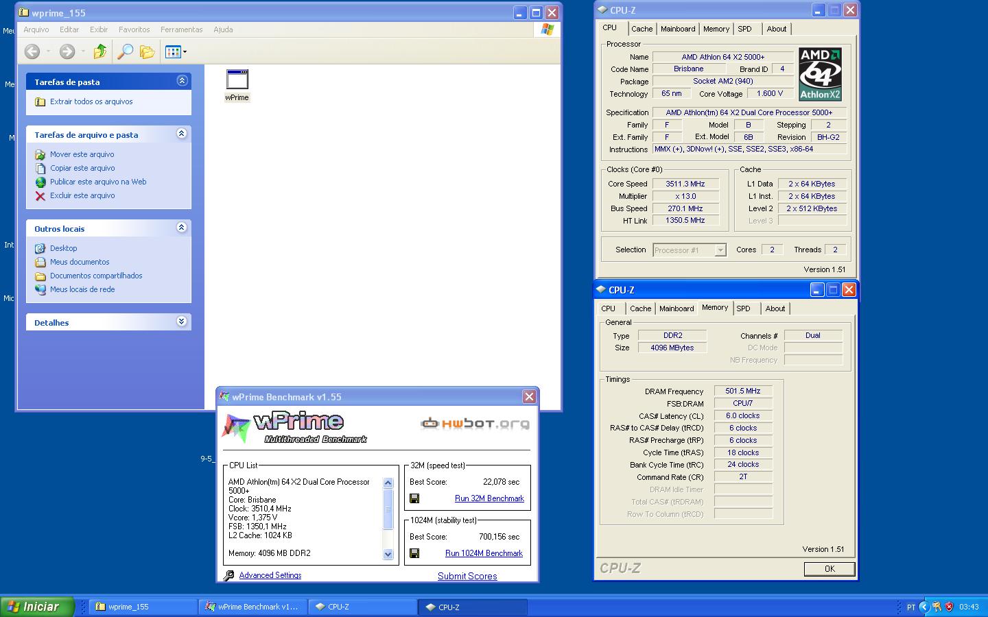Screen dimensions: 988x617
Task: Switch to Mainboard tab in top CPU-Z
Action: (678, 29)
